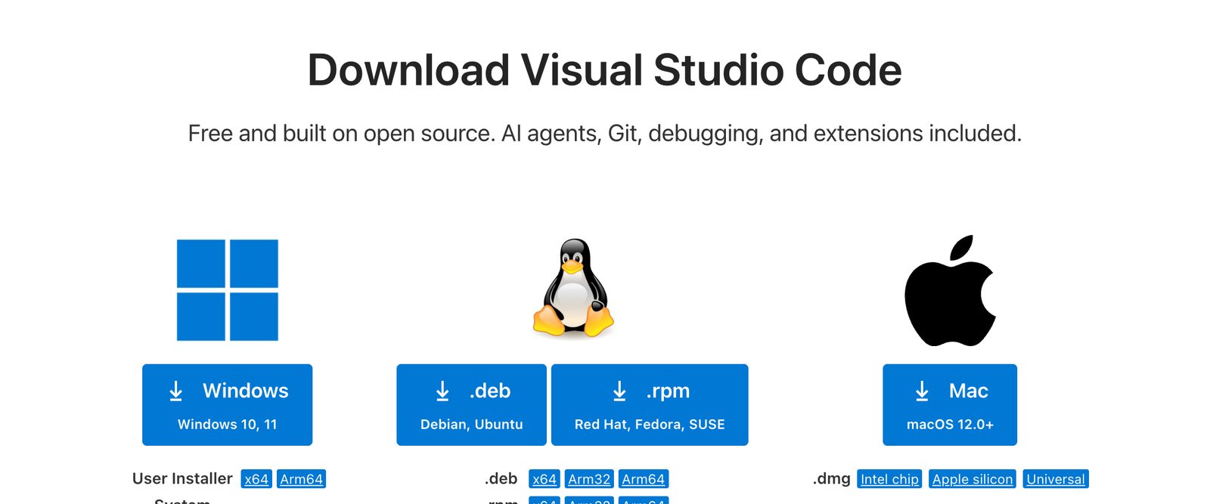This screenshot has height=504, width=1210.
Task: Download VS Code for Mac macOS 12.0+
Action: tap(950, 405)
